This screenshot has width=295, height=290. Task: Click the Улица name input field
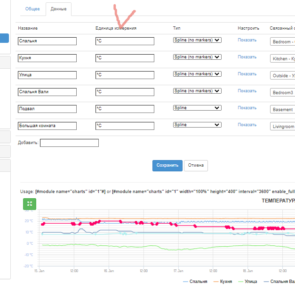click(x=47, y=75)
